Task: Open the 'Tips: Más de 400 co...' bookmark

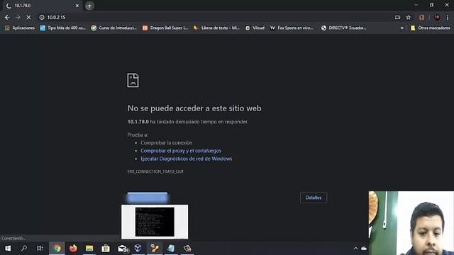Action: [63, 28]
